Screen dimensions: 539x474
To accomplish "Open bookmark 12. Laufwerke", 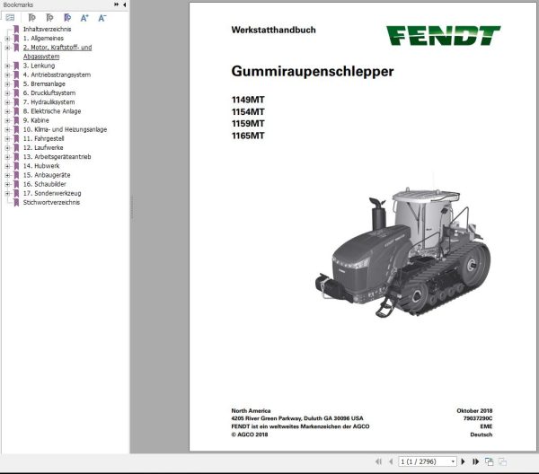I will (x=43, y=148).
